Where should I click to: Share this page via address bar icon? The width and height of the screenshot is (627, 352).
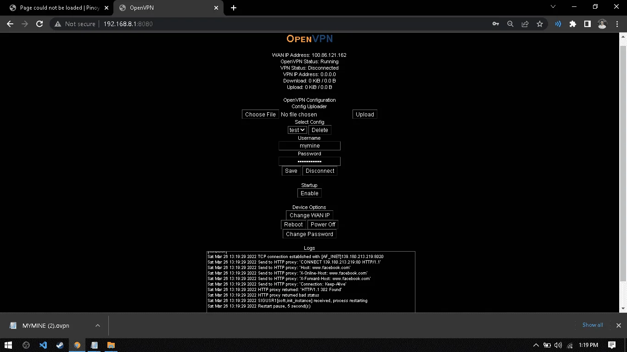(x=525, y=24)
